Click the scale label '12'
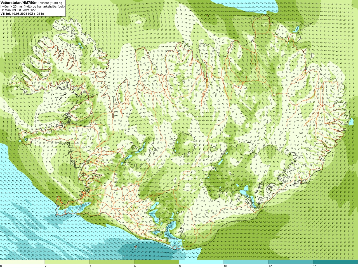This screenshot has height=268, width=358. pos(270,266)
